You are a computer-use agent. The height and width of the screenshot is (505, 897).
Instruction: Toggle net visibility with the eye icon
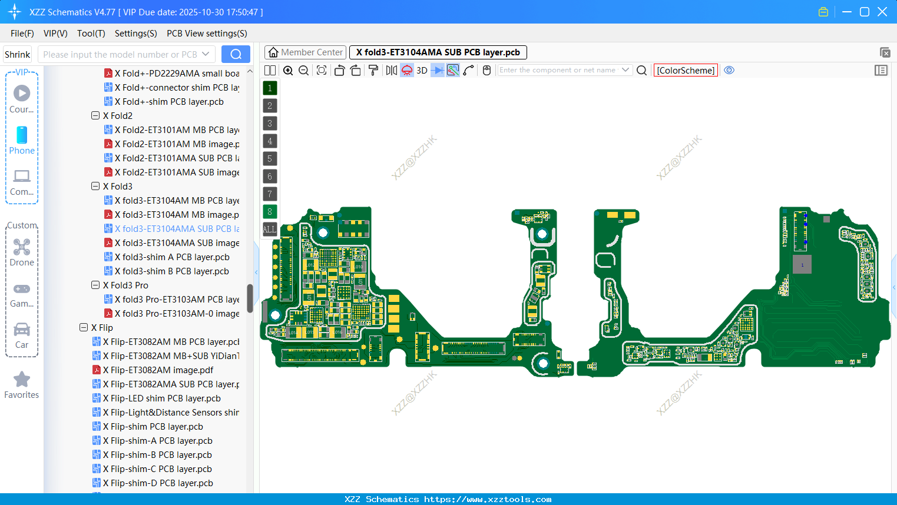[729, 70]
